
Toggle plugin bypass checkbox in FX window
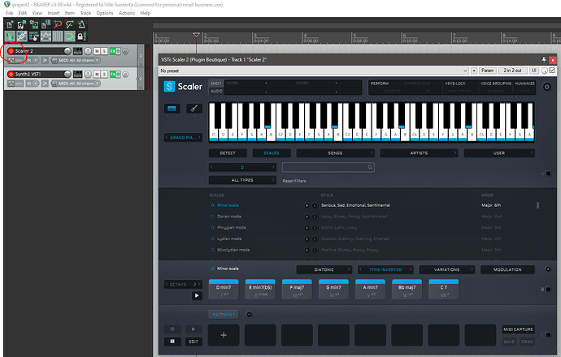click(x=552, y=71)
